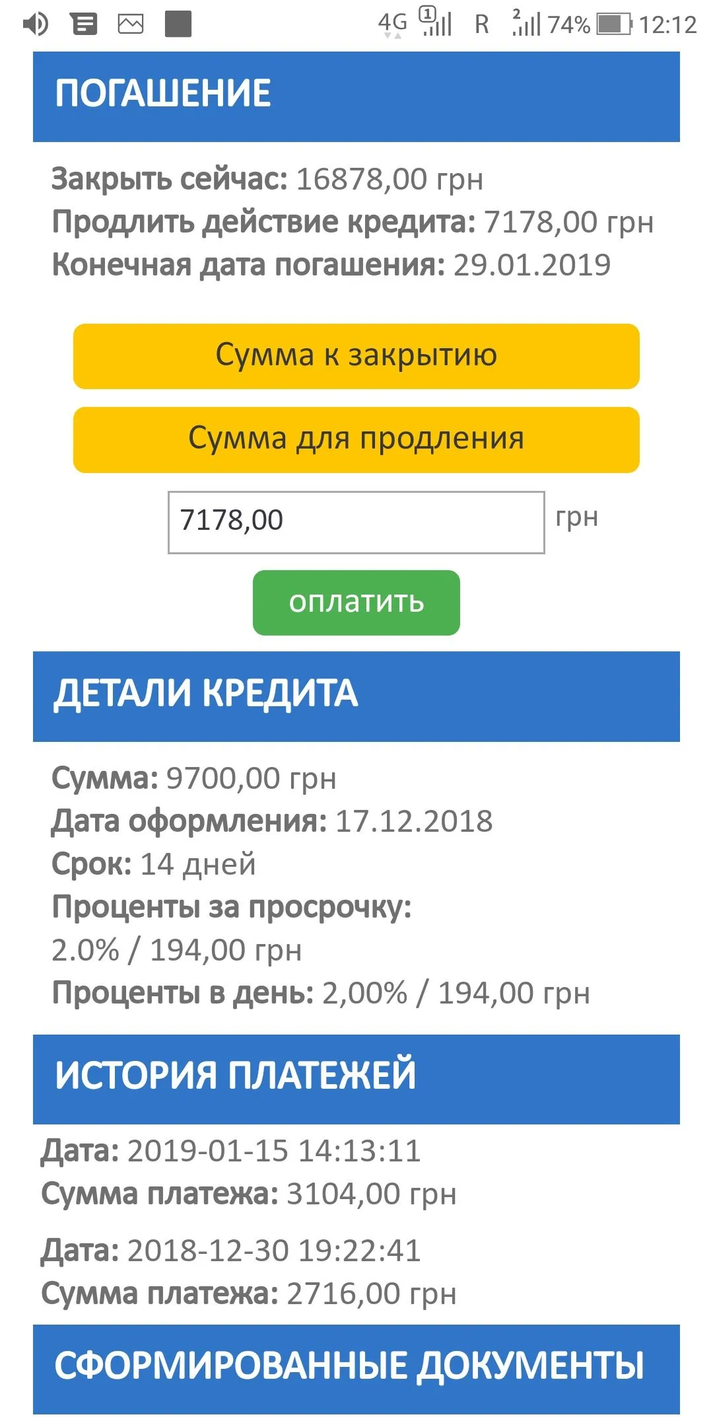Select the payment entry dated 2018-12-30
713x1427 pixels.
249,1272
